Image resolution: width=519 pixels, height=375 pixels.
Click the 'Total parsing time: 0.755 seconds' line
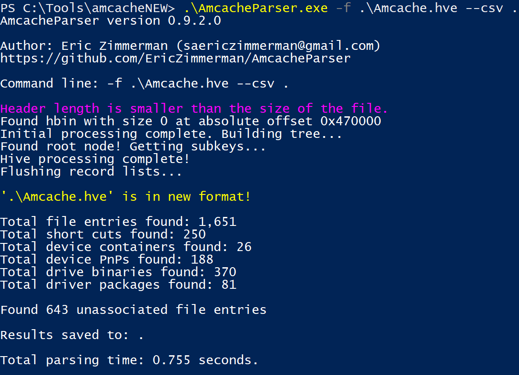tap(129, 360)
